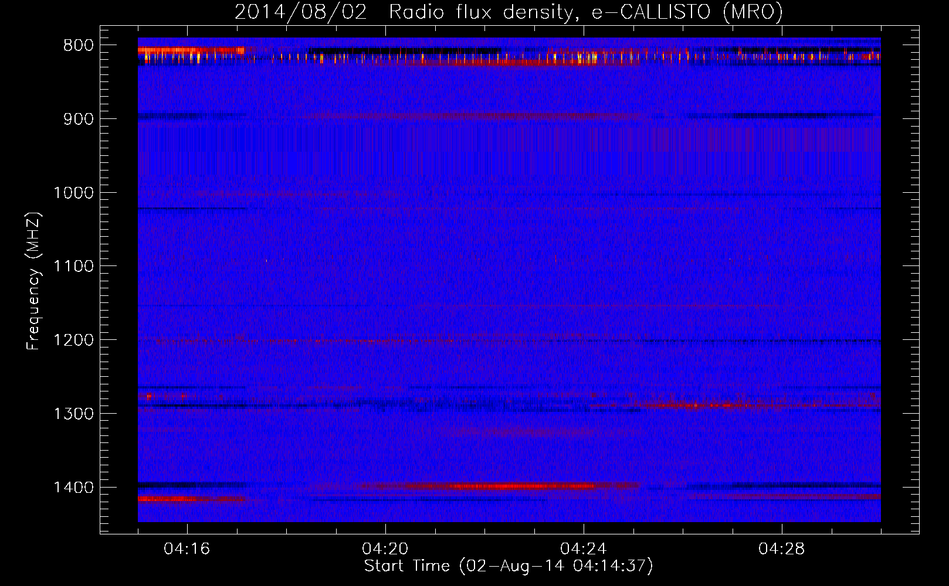Click the 900 frequency tick label
Viewport: 949px width, 586px height.
coord(79,119)
